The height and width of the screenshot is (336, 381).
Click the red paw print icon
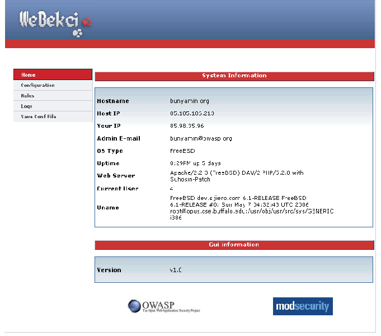87,22
